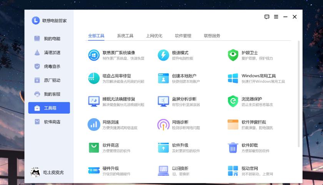Image resolution: width=323 pixels, height=185 pixels.
Task: Open 浏览器保护 shield icon
Action: pos(233,101)
